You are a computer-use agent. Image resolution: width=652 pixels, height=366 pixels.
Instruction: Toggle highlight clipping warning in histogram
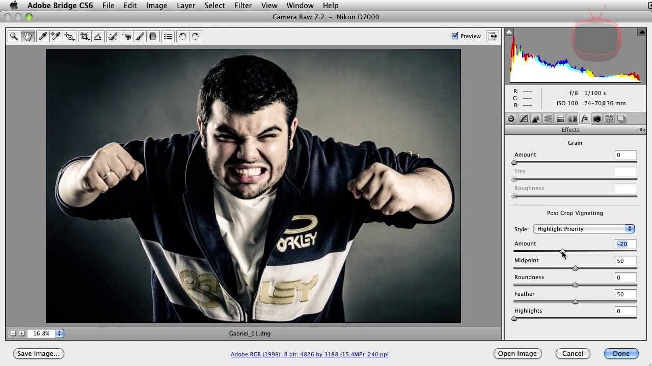[641, 33]
